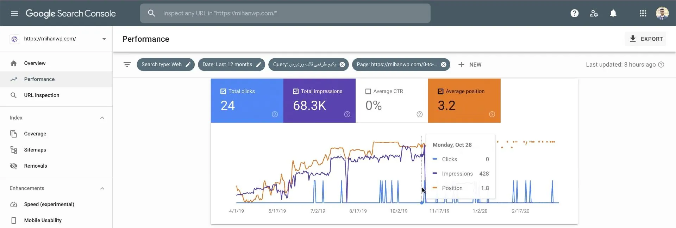Open users and permissions settings icon

pyautogui.click(x=594, y=13)
